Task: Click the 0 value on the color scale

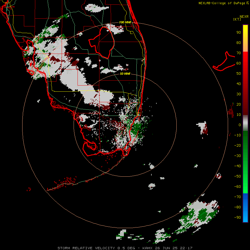Action: coord(240,125)
